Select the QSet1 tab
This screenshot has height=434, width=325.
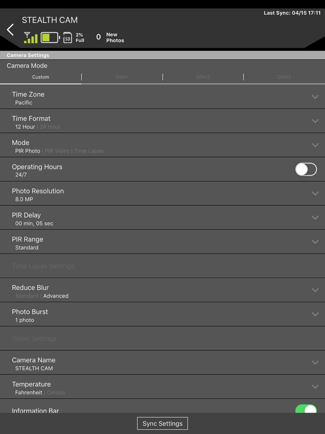[x=122, y=77]
